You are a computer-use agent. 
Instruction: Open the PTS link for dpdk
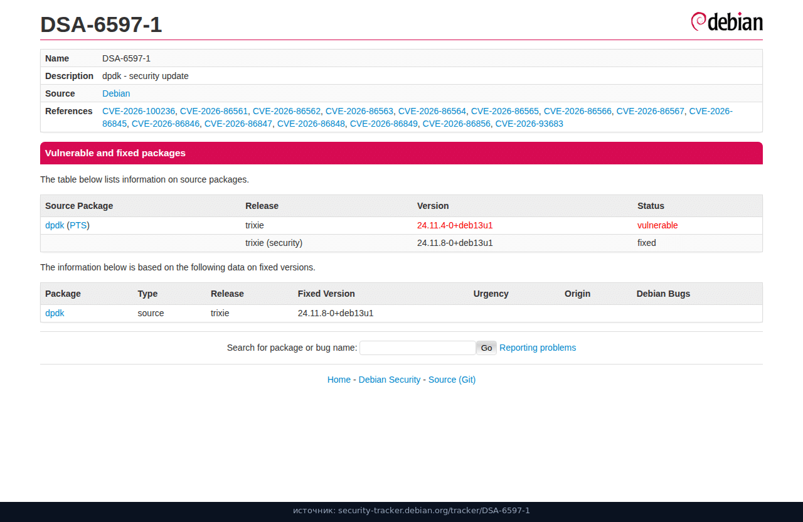[x=78, y=225]
